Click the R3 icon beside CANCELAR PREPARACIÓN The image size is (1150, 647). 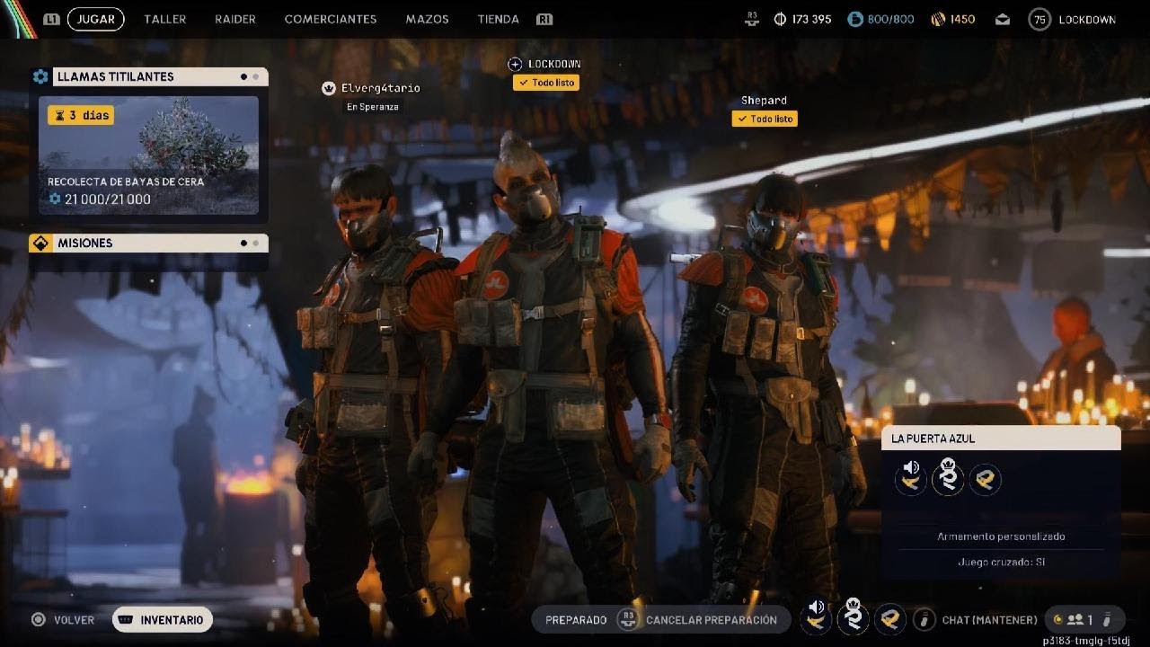627,619
